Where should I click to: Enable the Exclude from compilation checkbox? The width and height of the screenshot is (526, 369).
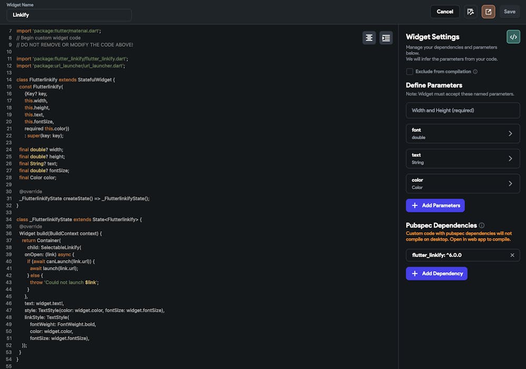click(410, 71)
